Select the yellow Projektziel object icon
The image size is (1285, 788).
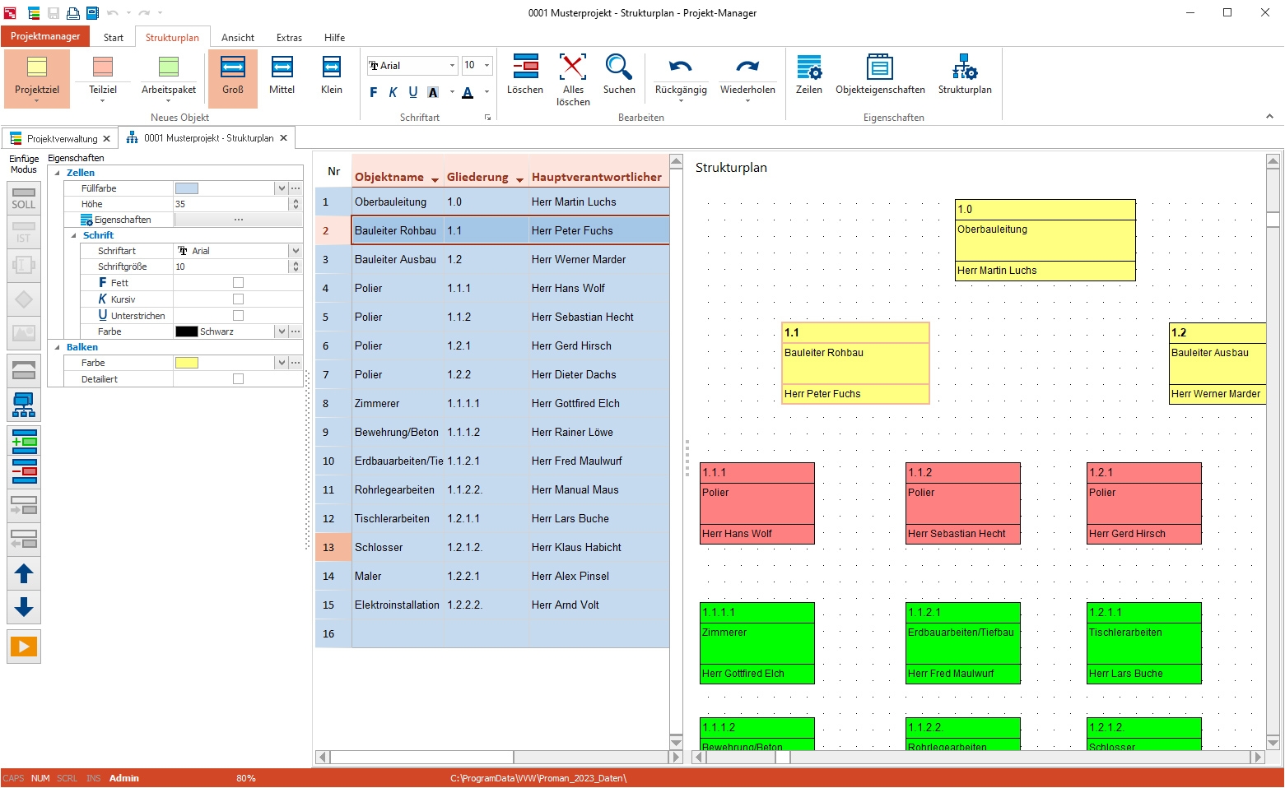click(37, 67)
